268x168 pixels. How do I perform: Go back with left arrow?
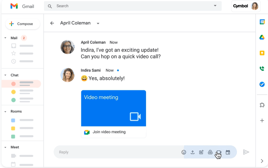point(52,23)
